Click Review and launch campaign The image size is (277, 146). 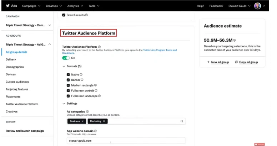[x=25, y=131]
